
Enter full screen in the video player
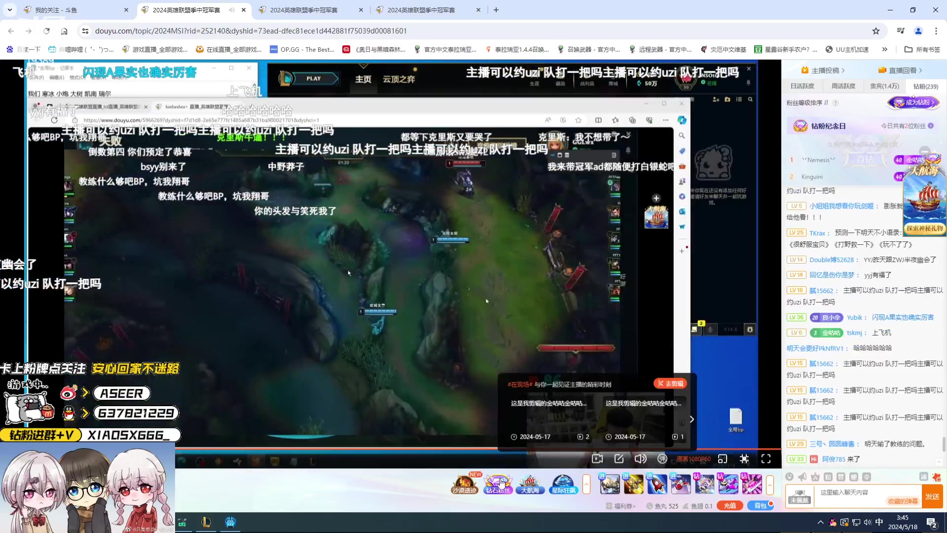(766, 459)
